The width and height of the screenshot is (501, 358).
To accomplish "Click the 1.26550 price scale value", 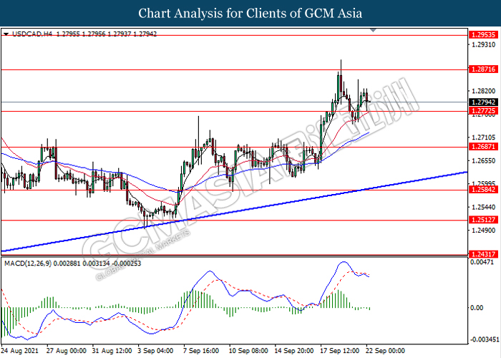I will pos(483,161).
